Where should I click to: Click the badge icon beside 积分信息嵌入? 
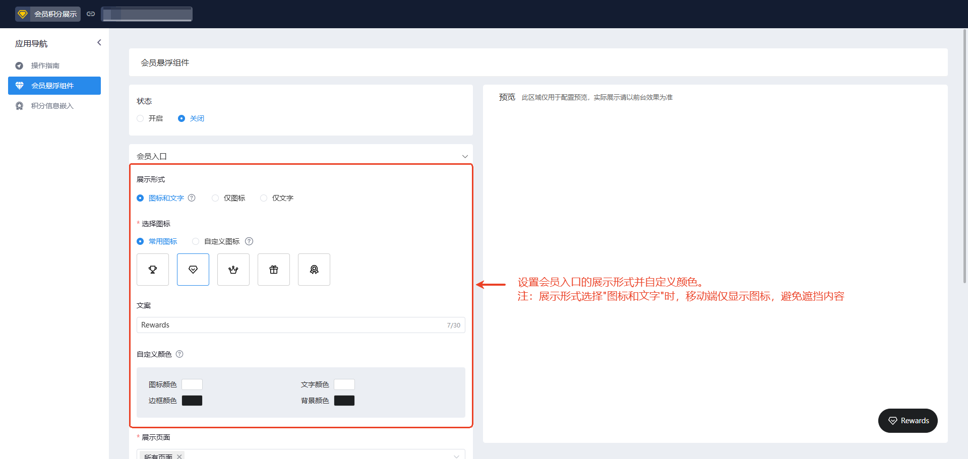point(19,106)
